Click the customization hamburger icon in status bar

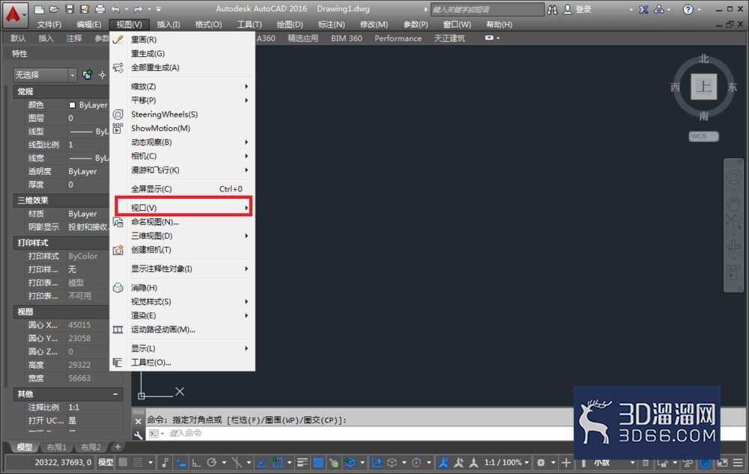point(738,463)
